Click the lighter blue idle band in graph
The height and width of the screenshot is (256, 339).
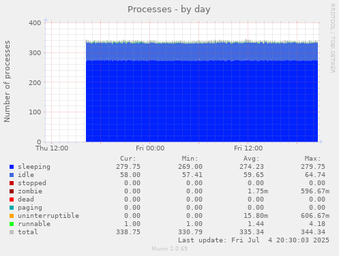pos(202,52)
